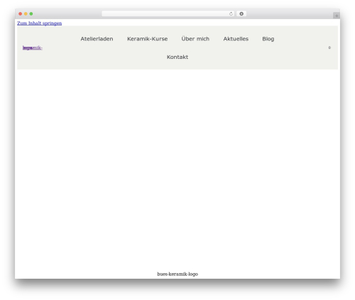Screen dimensions: 355x300
Task: Click the site logo link in header
Action: pos(33,48)
